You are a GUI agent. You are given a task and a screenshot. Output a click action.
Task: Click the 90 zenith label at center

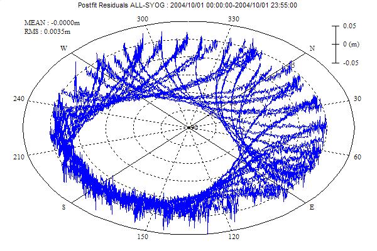click(x=194, y=127)
